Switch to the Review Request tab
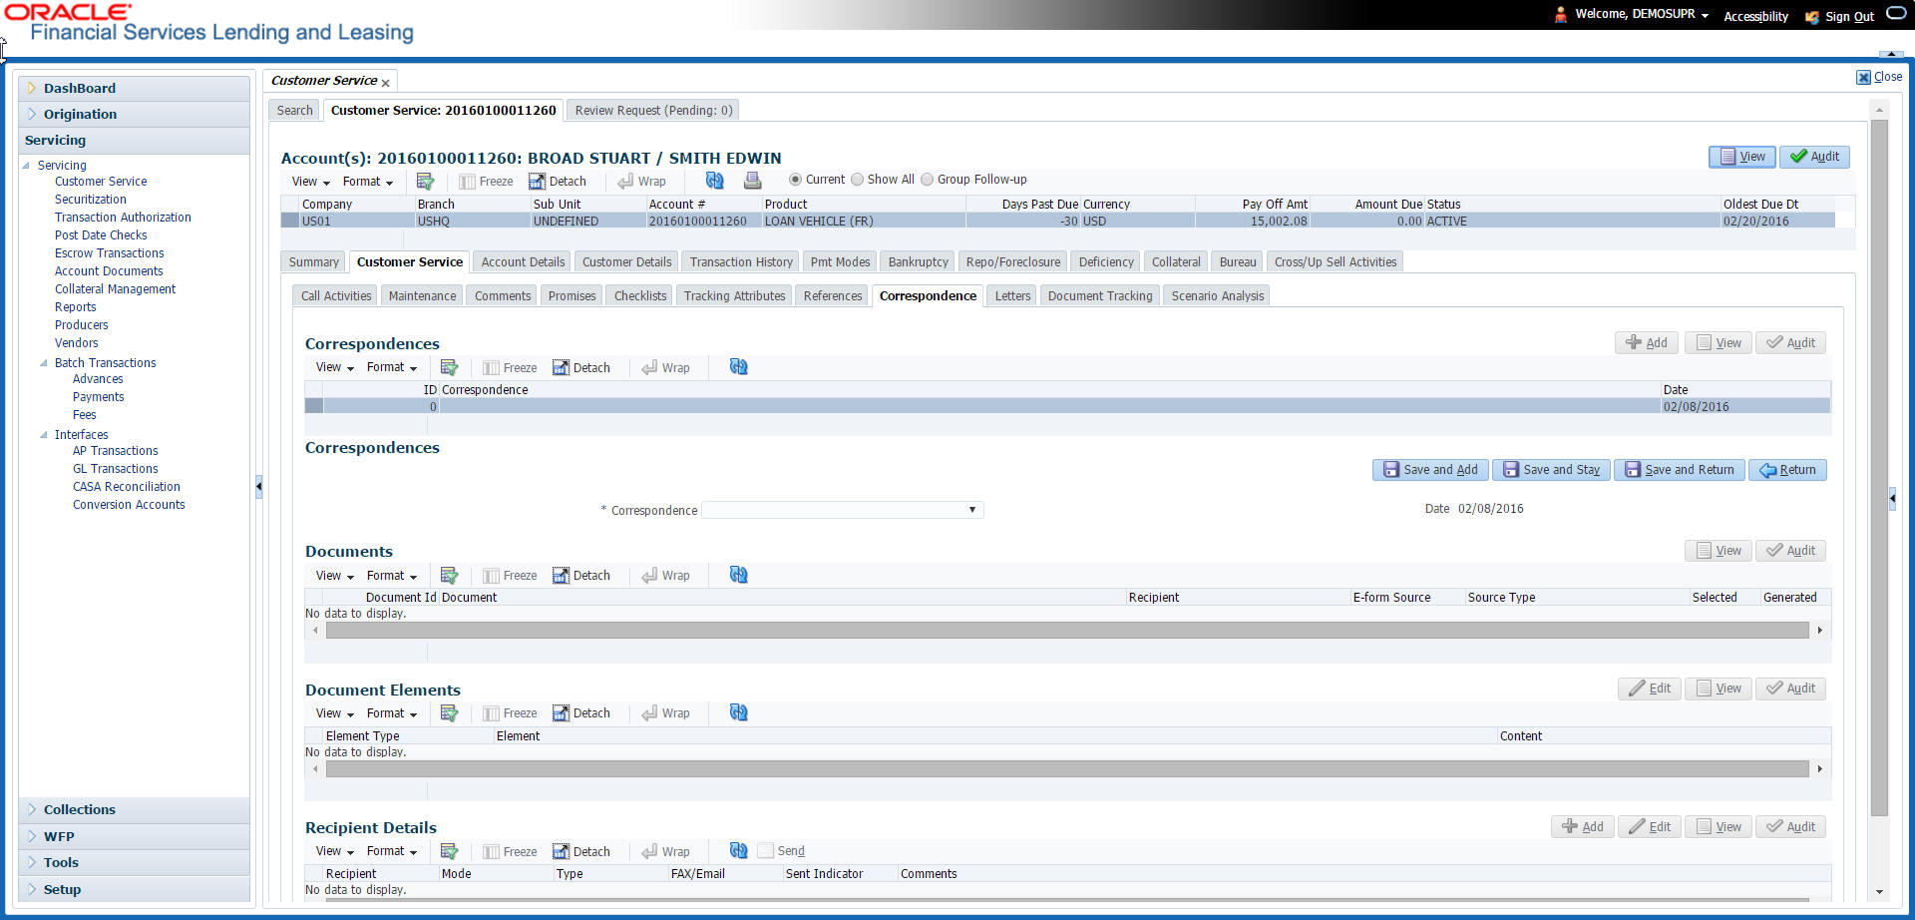 (x=653, y=111)
